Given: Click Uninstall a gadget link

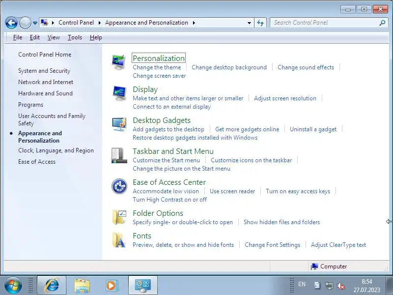Looking at the screenshot, I should [313, 129].
